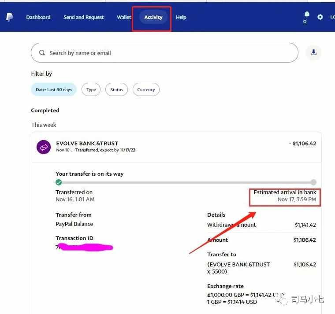
Task: Open Send and Request menu item
Action: pos(84,17)
